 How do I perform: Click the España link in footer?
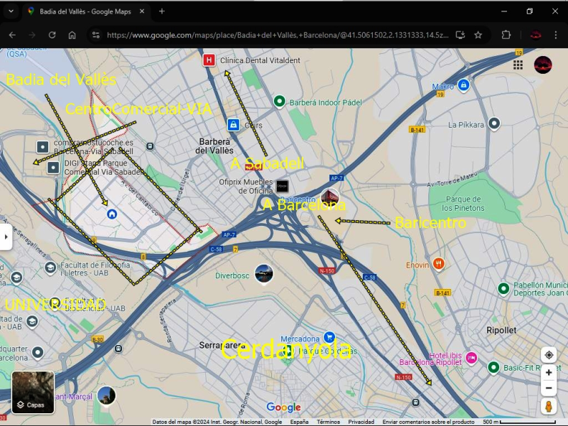299,422
